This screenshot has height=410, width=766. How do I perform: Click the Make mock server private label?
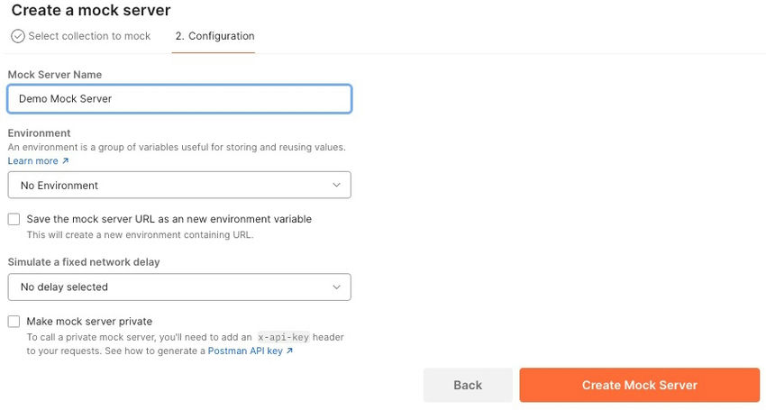pyautogui.click(x=89, y=322)
